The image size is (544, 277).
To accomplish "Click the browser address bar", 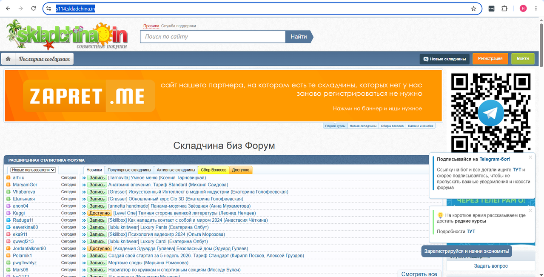I will tap(262, 9).
